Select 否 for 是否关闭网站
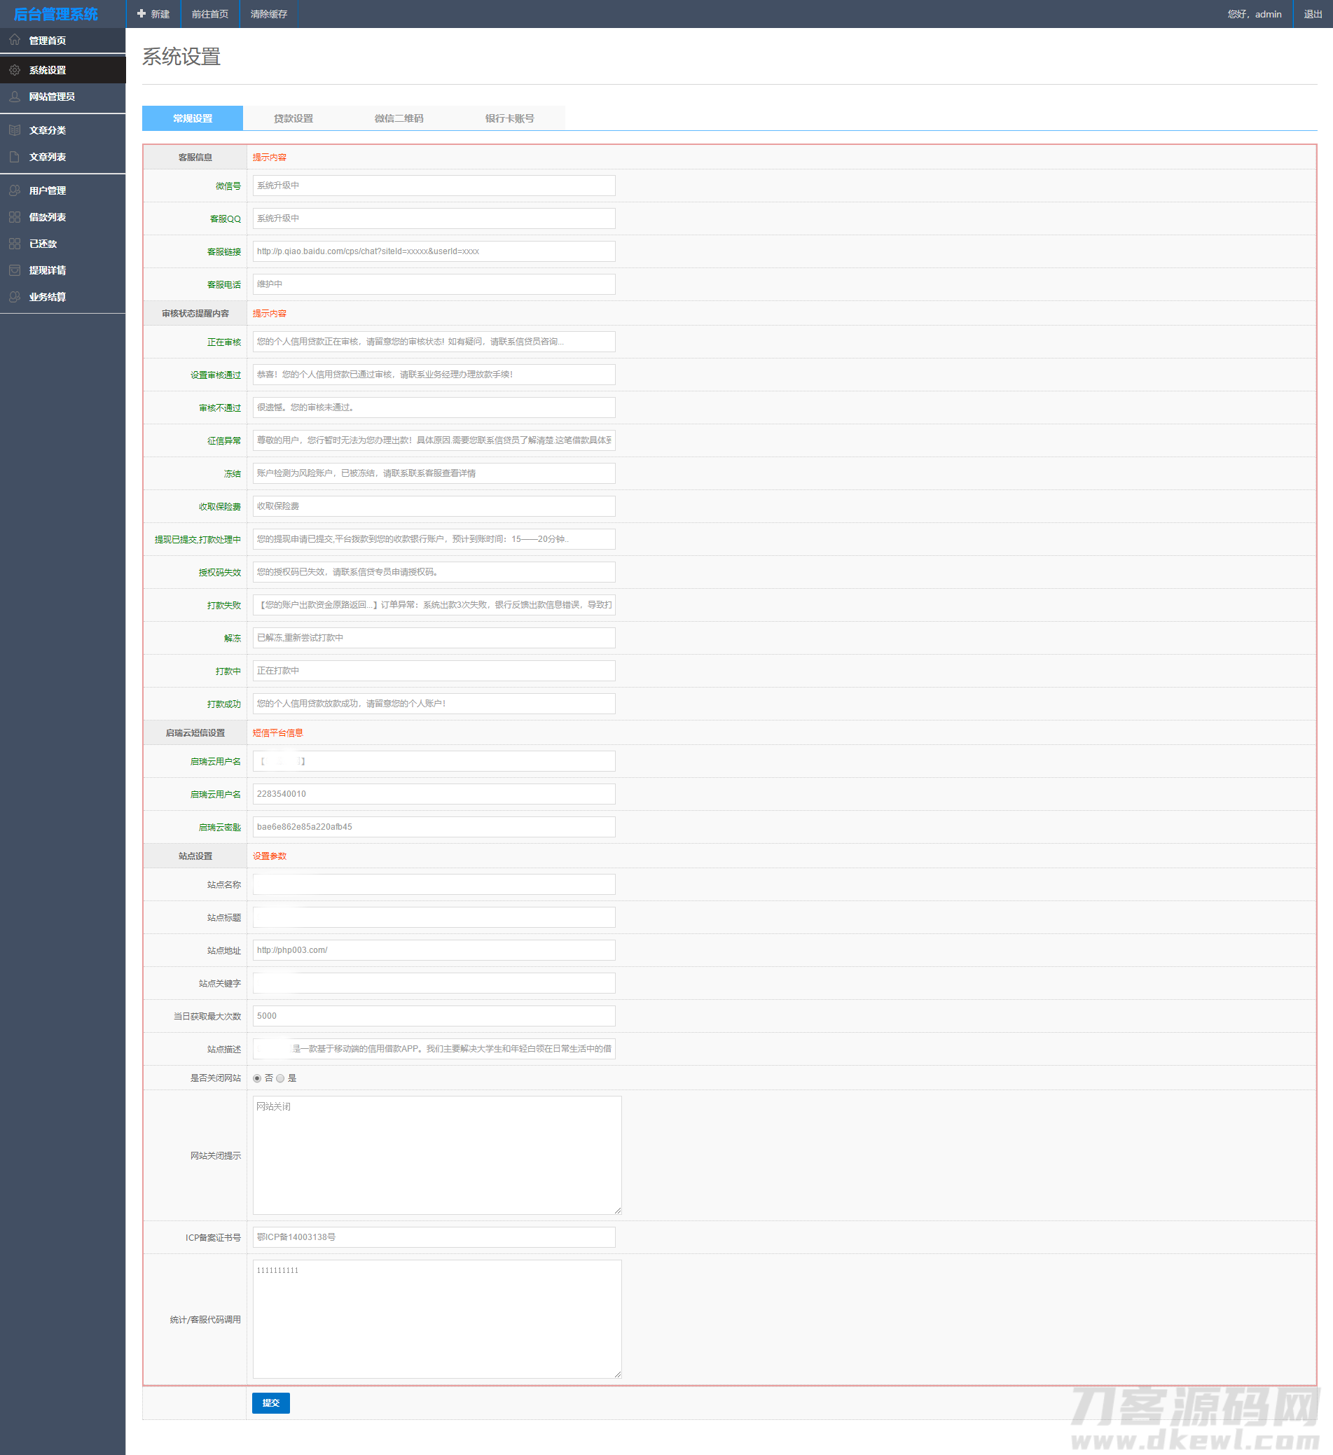Screen dimensions: 1333x1455 [x=257, y=1078]
